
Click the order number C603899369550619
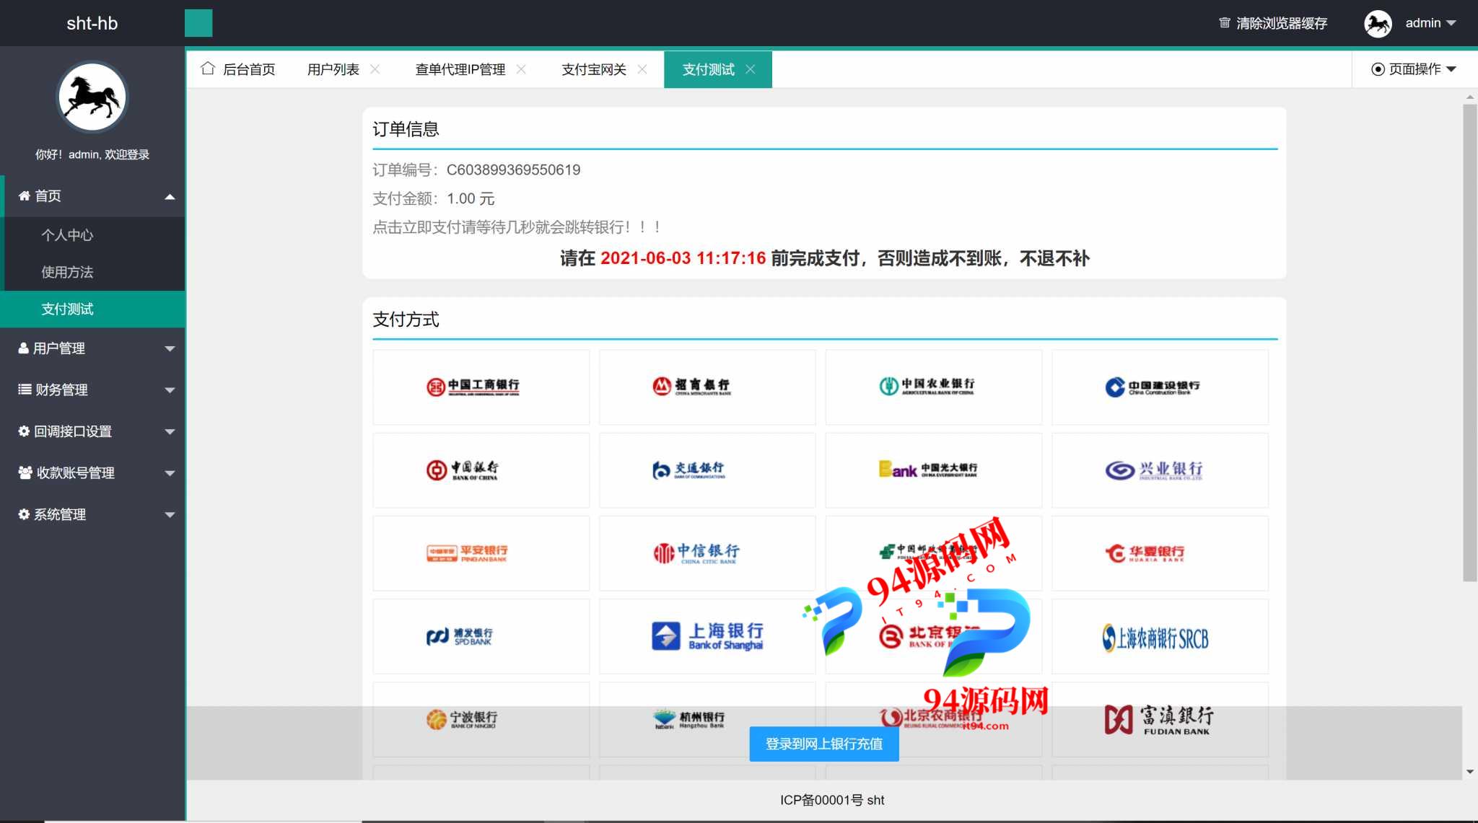click(x=513, y=170)
